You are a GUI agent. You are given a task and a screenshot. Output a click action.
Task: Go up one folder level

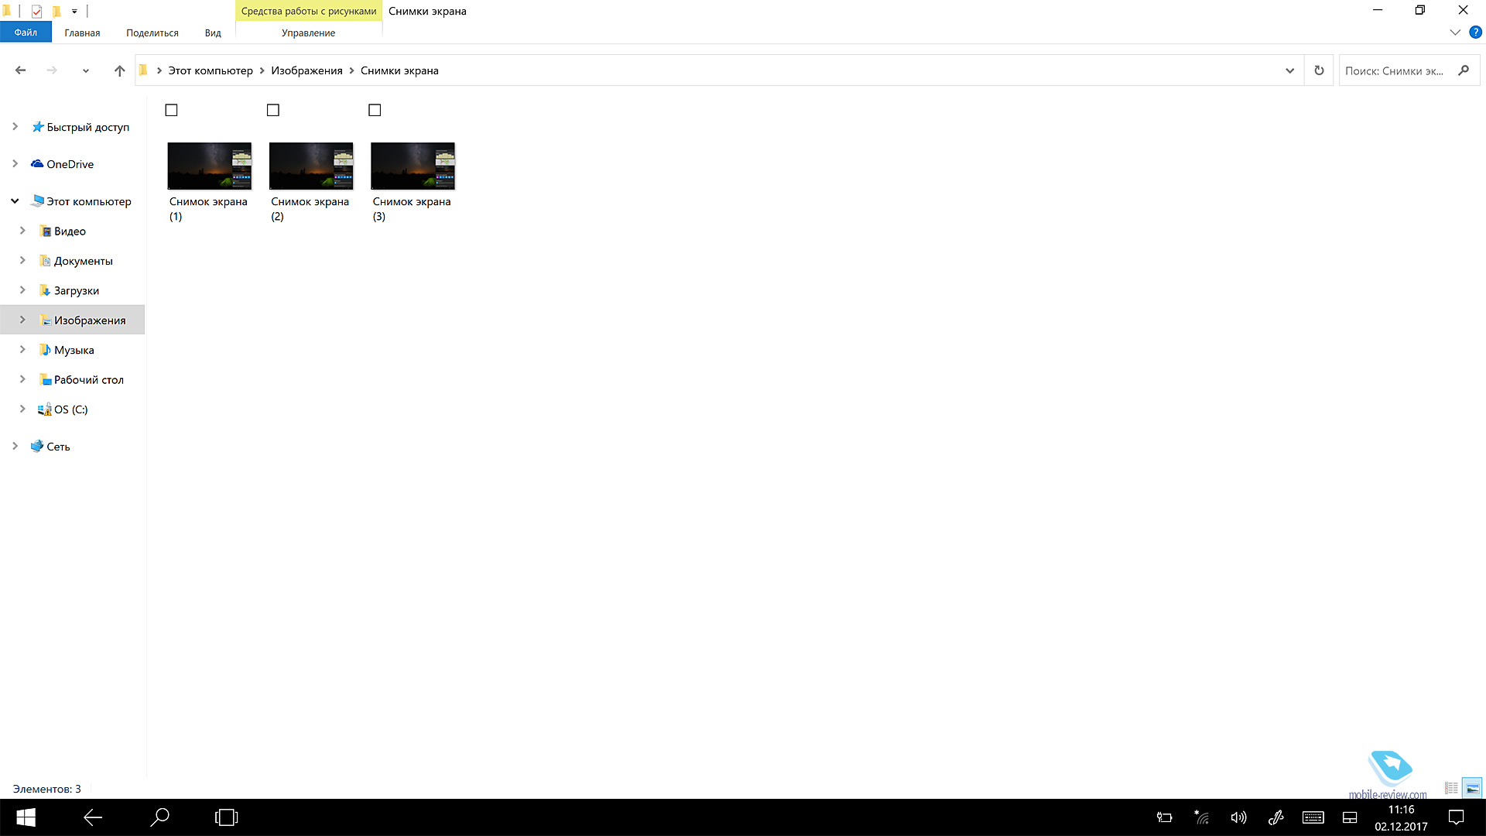click(x=119, y=70)
